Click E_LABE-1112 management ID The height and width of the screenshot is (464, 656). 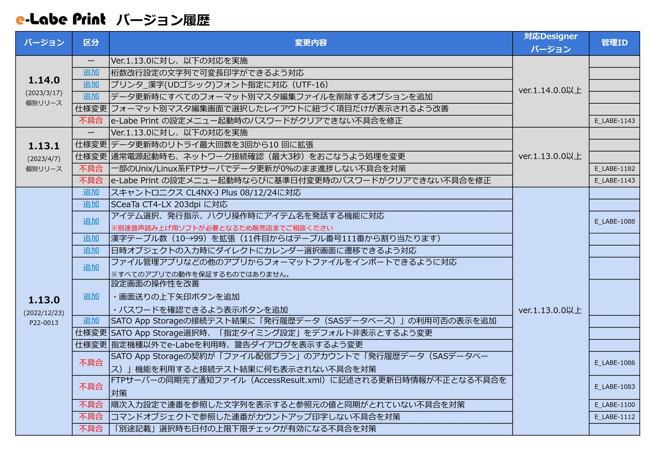(x=615, y=417)
